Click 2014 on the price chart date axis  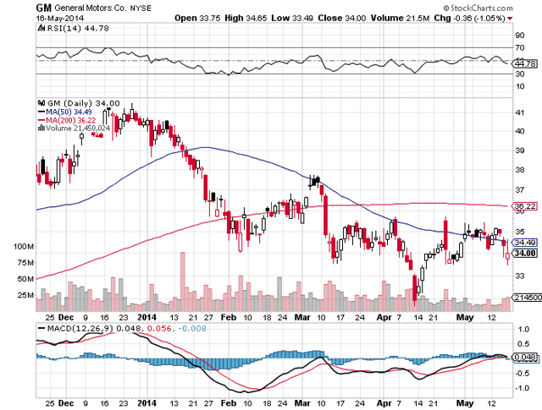147,318
